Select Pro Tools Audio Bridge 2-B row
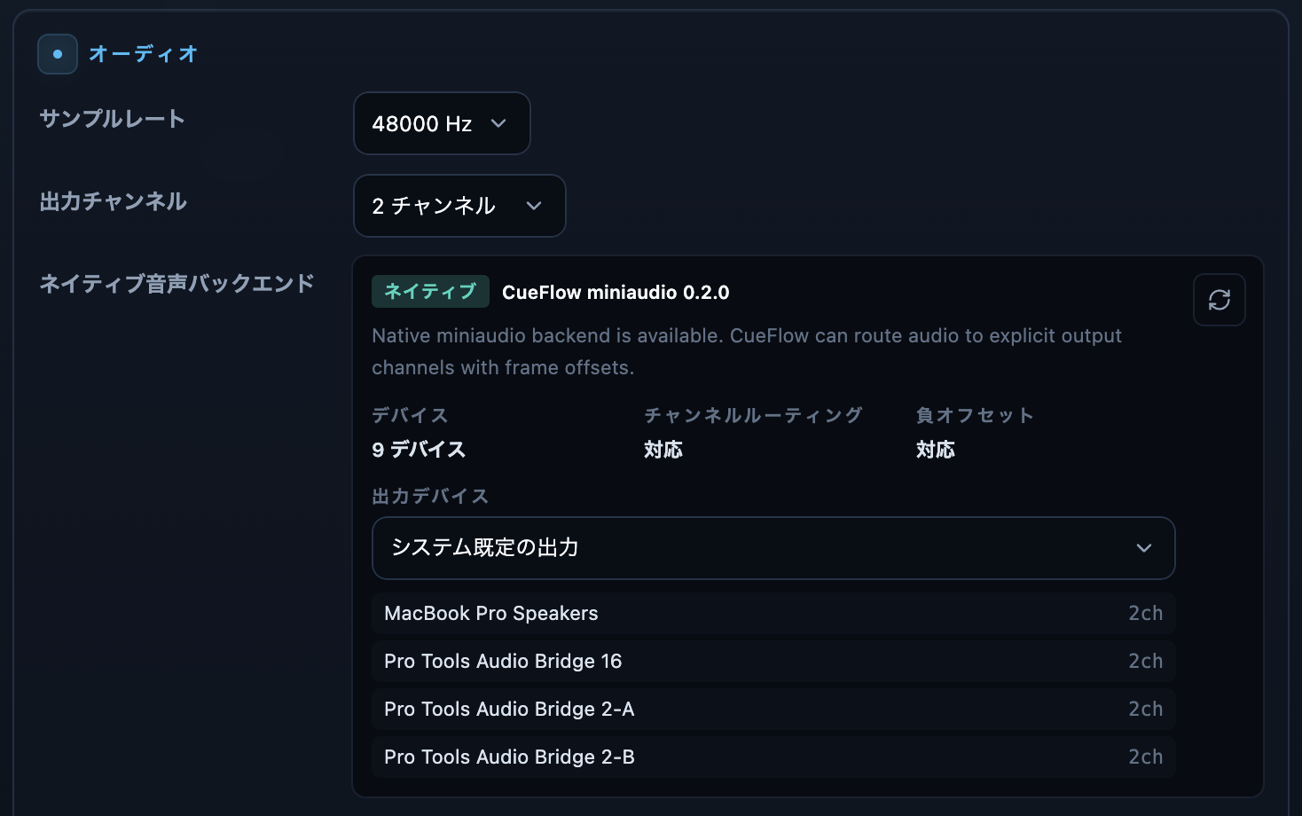1302x816 pixels. tap(773, 757)
